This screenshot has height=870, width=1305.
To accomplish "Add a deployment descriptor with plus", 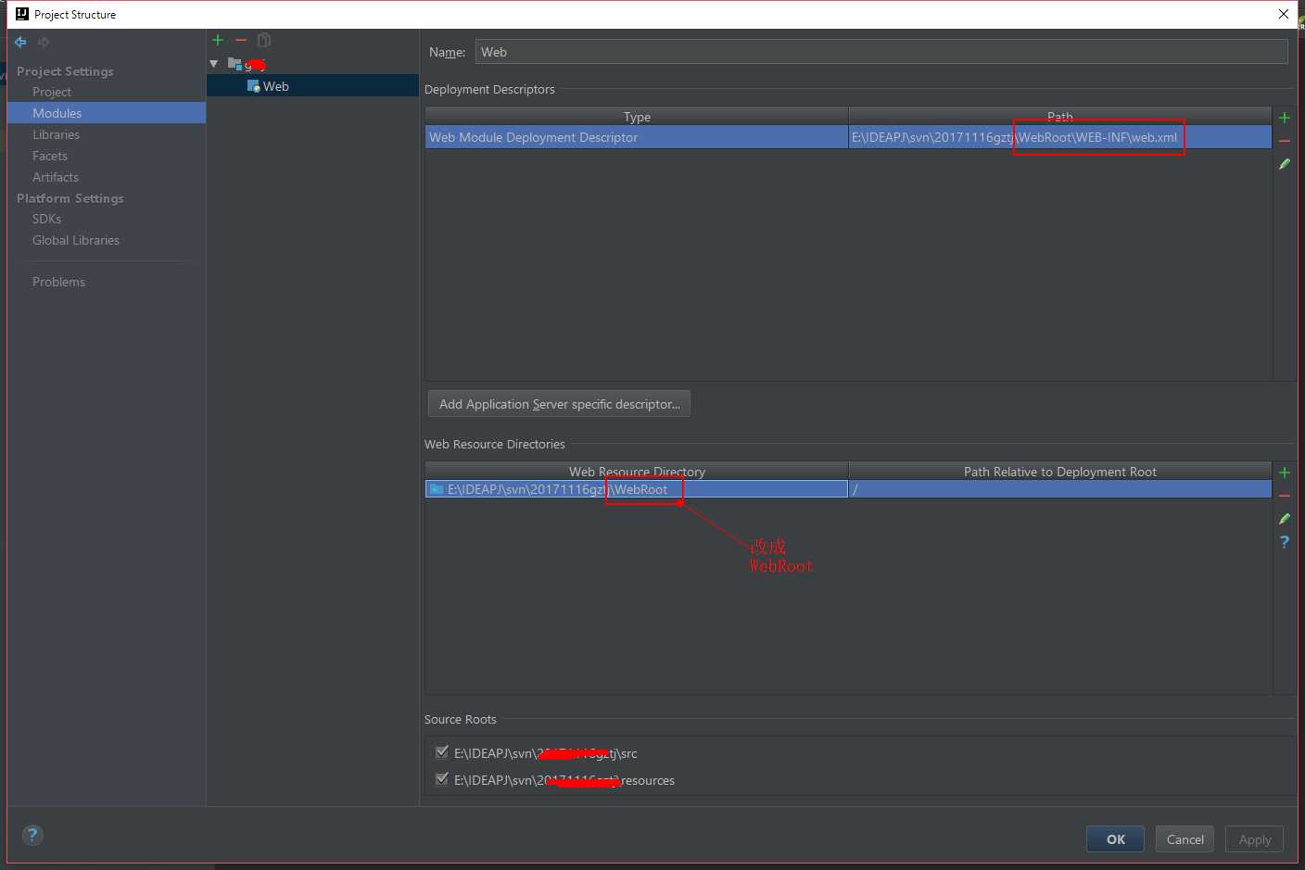I will [1285, 118].
